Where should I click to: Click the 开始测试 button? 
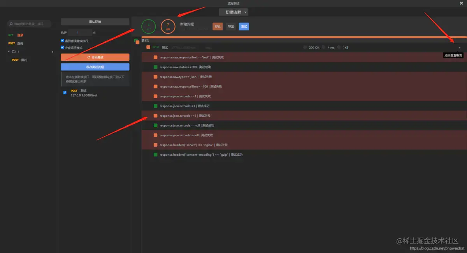pos(95,57)
